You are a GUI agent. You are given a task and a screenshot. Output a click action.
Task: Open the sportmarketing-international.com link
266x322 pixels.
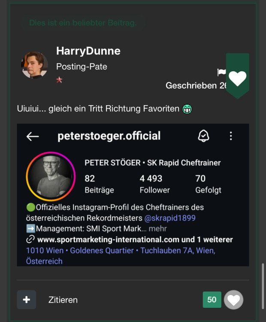[109, 240]
